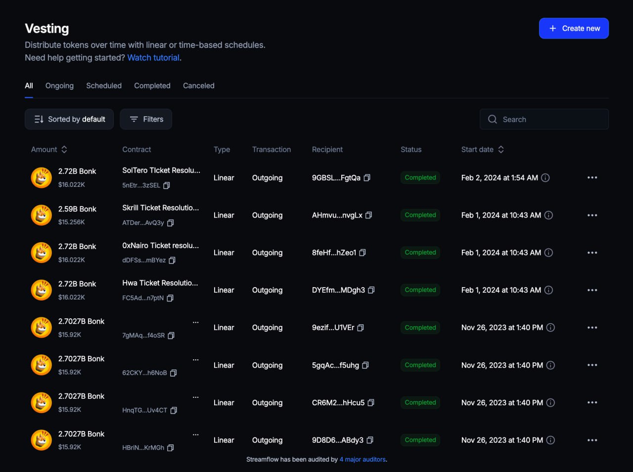The width and height of the screenshot is (633, 472).
Task: Open the Watch tutorial link
Action: tap(153, 57)
